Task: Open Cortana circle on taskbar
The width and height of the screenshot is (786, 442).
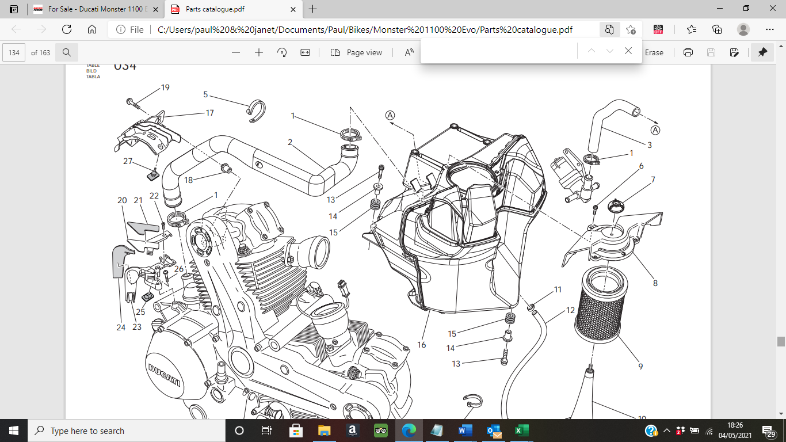Action: pos(239,430)
